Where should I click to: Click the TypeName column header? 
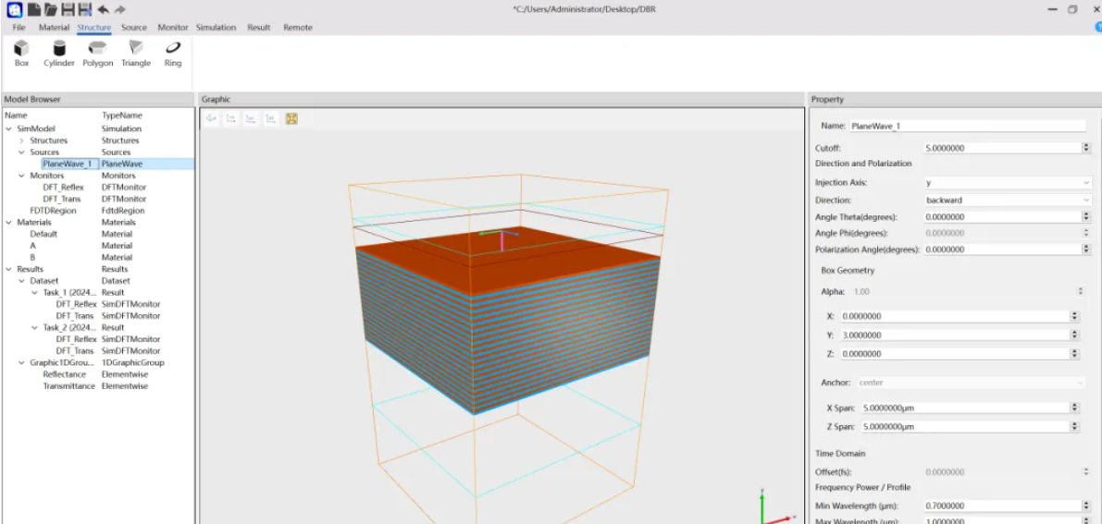click(x=121, y=116)
